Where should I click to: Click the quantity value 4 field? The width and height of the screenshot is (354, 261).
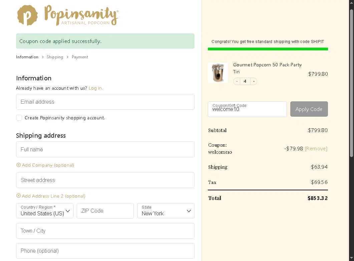tap(245, 81)
